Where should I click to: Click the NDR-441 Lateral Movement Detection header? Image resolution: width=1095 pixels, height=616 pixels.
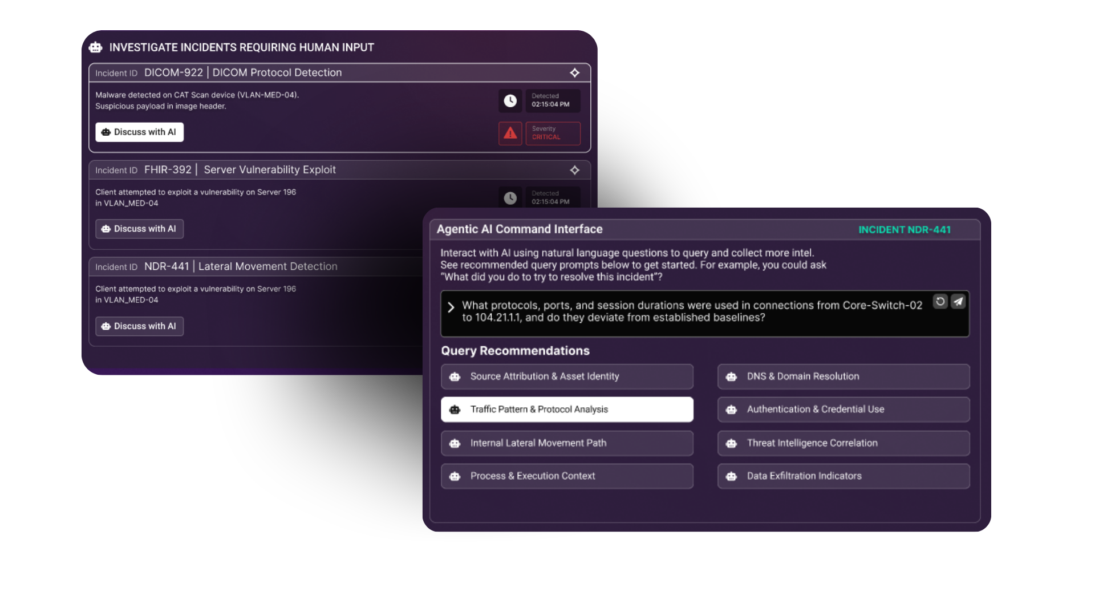257,266
